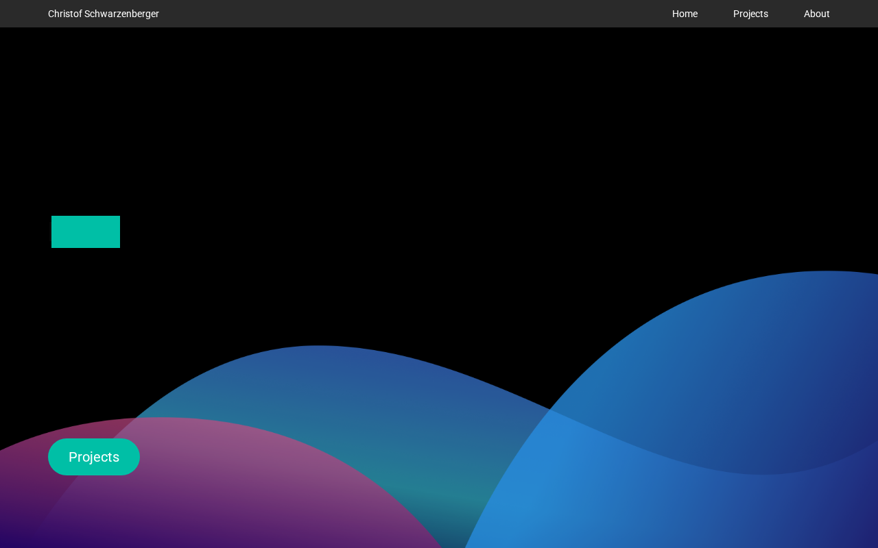Open the About nav link
878x548 pixels.
[x=816, y=14]
